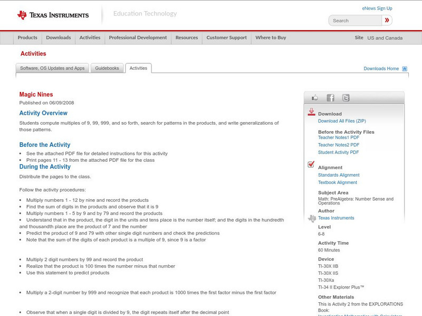Click the Magic Nines title
This screenshot has width=422, height=316.
coord(36,95)
